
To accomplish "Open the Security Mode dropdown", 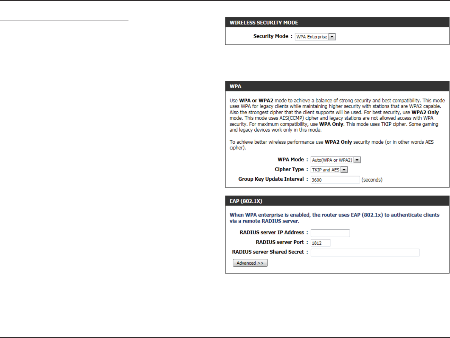I will coord(315,37).
